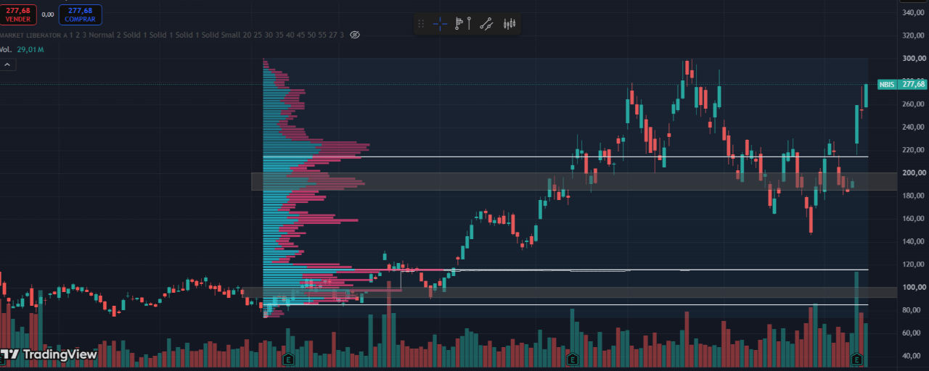The image size is (929, 371).
Task: Click the 180,00 price axis label
Action: click(913, 196)
